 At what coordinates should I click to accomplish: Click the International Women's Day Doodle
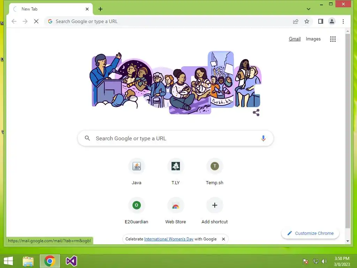[176, 82]
